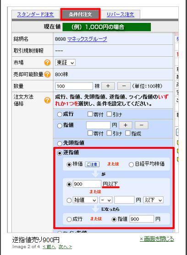Open help icon for 注文方法 価格
Viewport: 187px width, 255px height.
(x=47, y=100)
